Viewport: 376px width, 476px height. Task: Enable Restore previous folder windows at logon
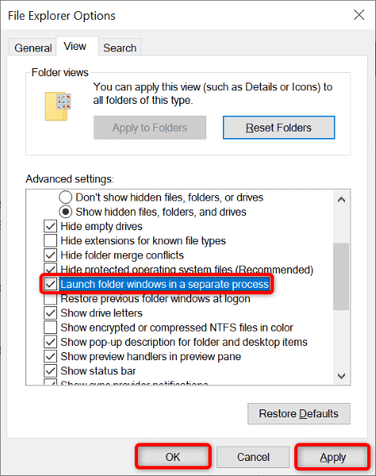[51, 299]
